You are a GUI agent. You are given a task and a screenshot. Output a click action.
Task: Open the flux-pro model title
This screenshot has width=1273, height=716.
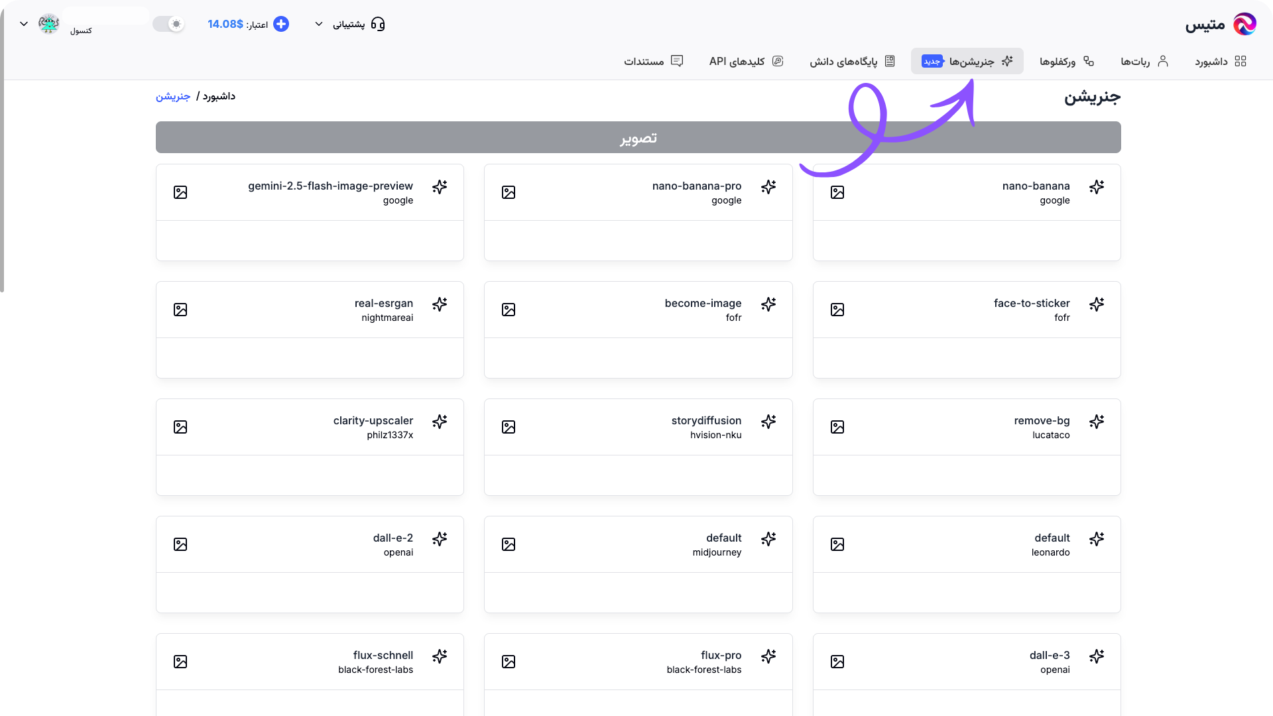pyautogui.click(x=721, y=655)
